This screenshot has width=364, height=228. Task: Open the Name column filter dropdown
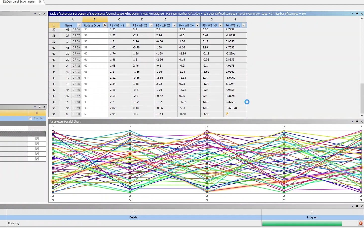(x=79, y=25)
